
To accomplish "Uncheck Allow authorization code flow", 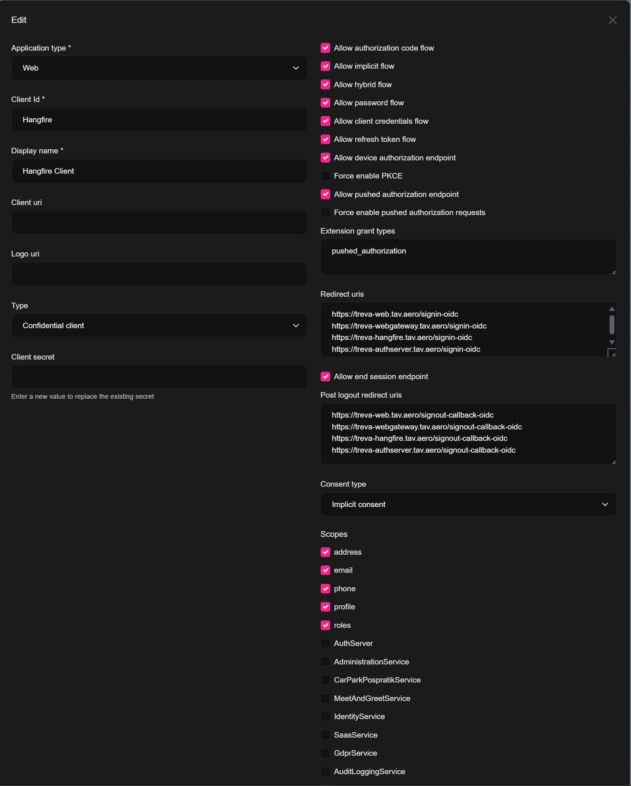I will 325,48.
